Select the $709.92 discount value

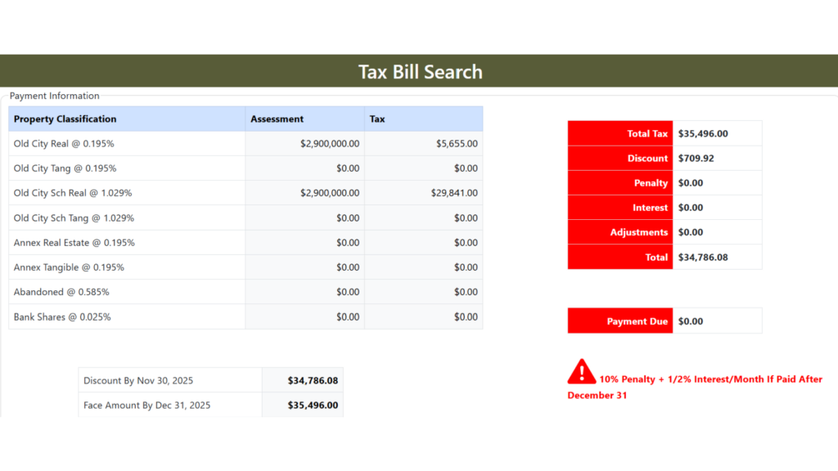click(x=696, y=158)
